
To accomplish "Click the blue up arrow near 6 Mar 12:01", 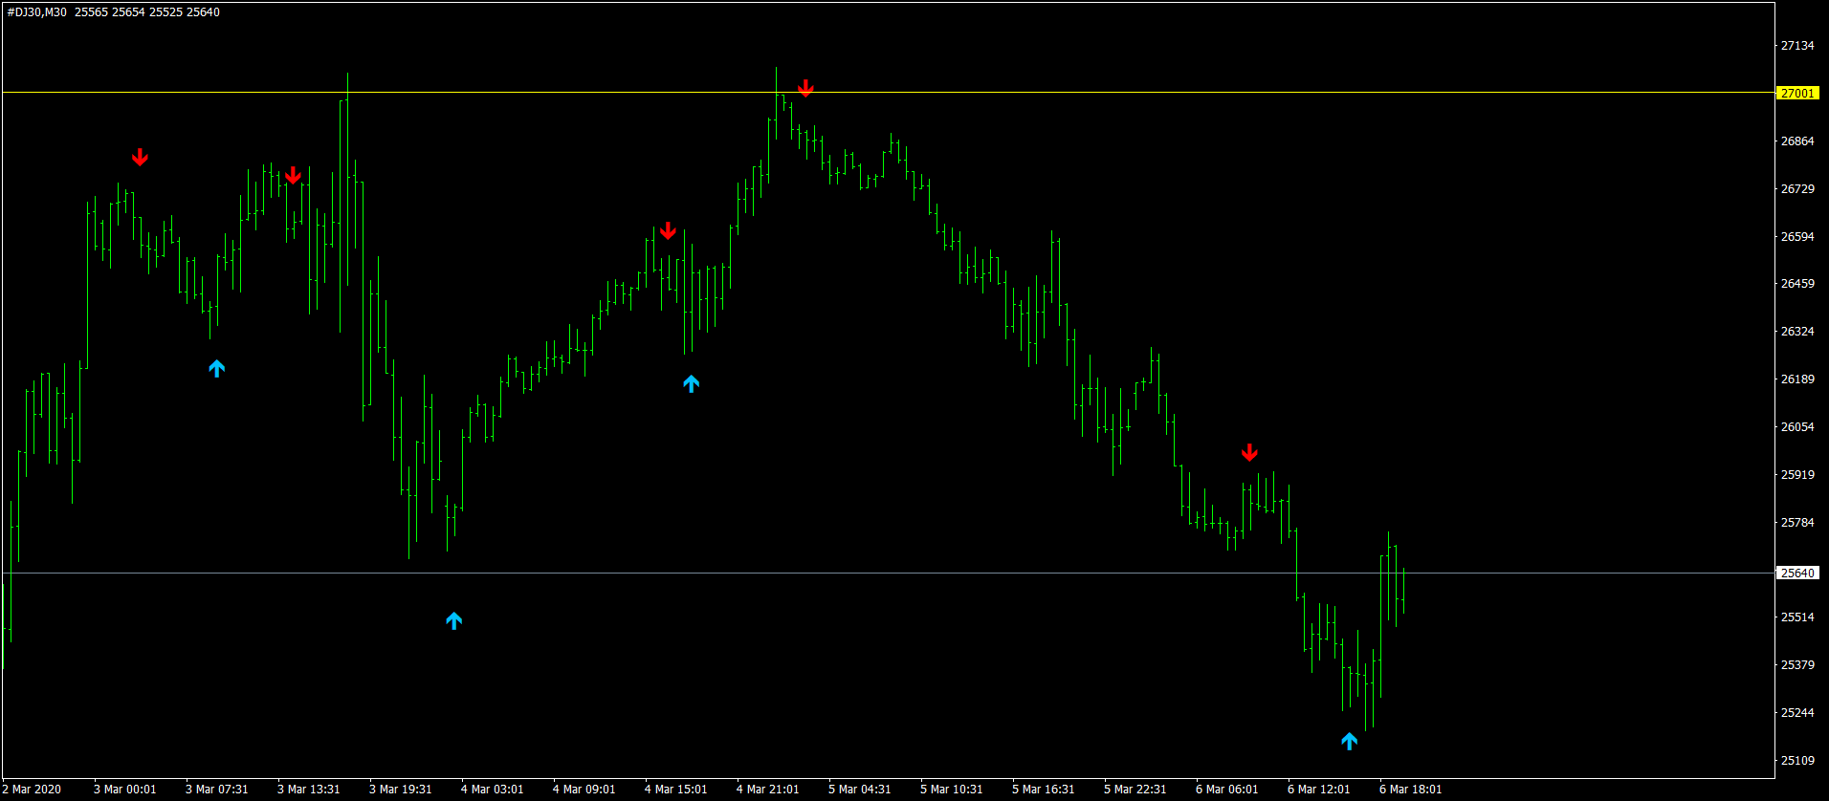I will tap(1350, 741).
